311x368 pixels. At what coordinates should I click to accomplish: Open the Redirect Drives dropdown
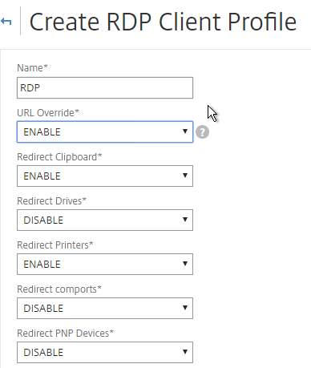105,220
